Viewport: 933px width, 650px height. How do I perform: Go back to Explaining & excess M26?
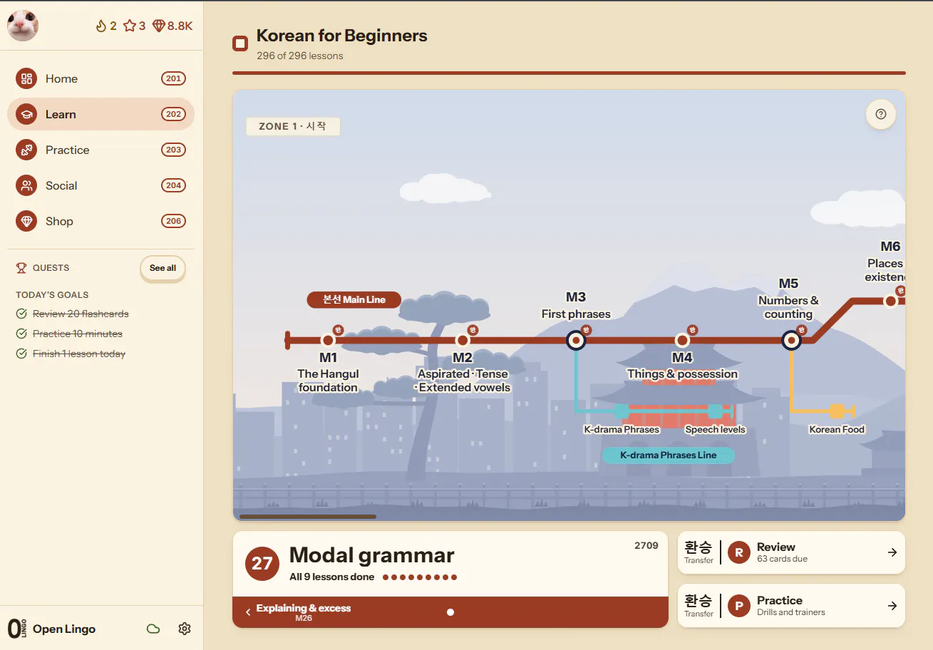pyautogui.click(x=298, y=612)
